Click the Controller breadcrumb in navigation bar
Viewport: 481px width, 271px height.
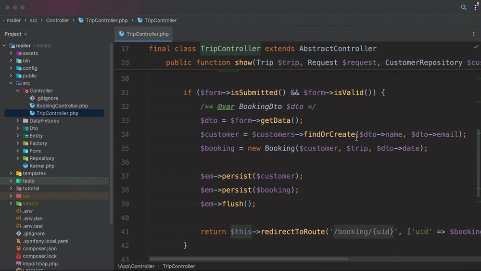(57, 20)
